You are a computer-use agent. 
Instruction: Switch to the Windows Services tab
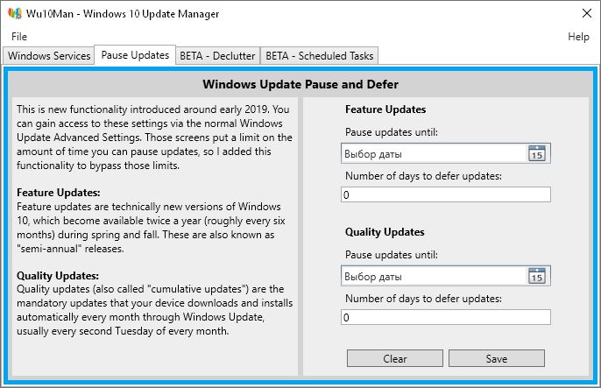pyautogui.click(x=49, y=56)
